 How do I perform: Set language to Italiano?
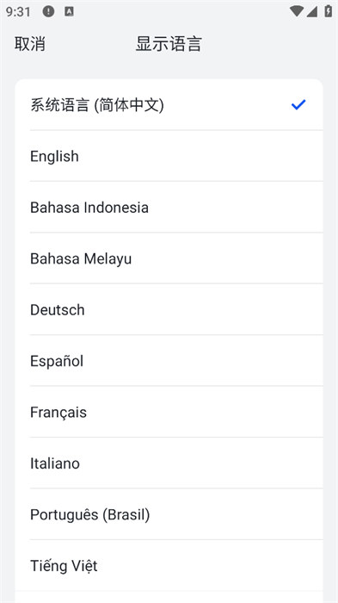point(169,463)
